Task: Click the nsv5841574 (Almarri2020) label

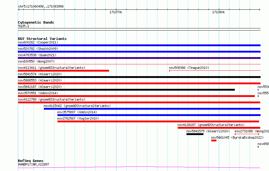Action: point(40,74)
